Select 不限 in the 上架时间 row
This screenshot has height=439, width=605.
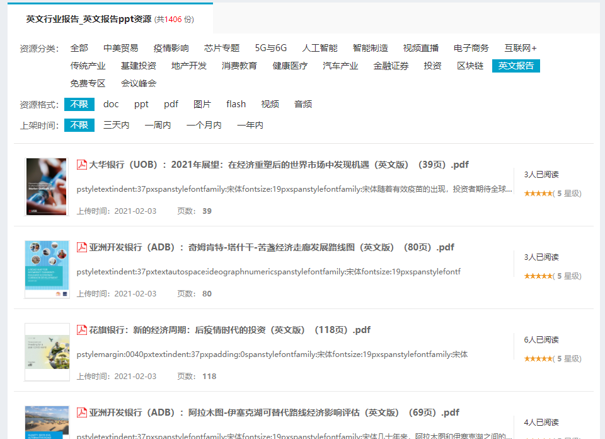point(79,125)
